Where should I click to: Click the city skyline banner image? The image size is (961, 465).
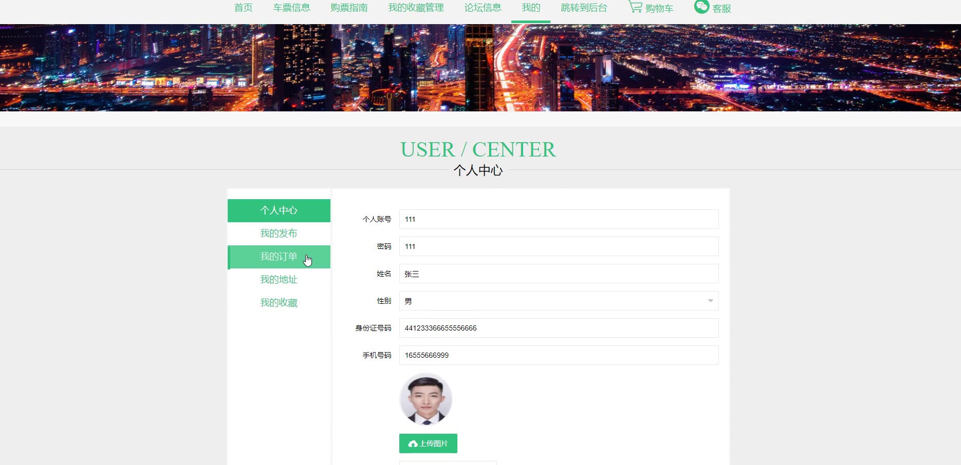[480, 68]
